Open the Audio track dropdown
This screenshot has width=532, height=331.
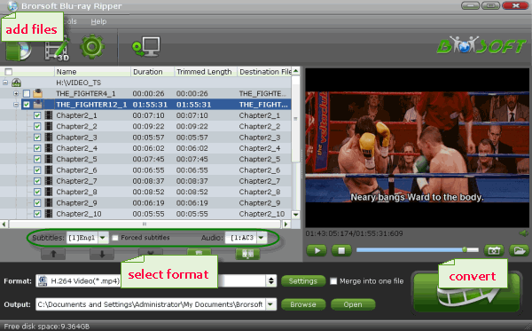tap(262, 238)
